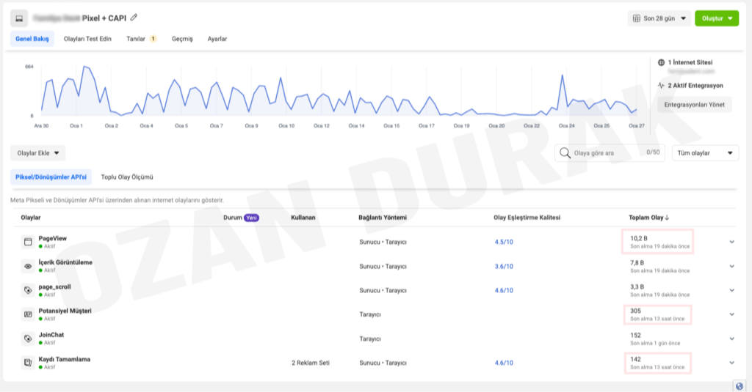Click the Kullanan column header
The width and height of the screenshot is (752, 392).
coord(303,218)
